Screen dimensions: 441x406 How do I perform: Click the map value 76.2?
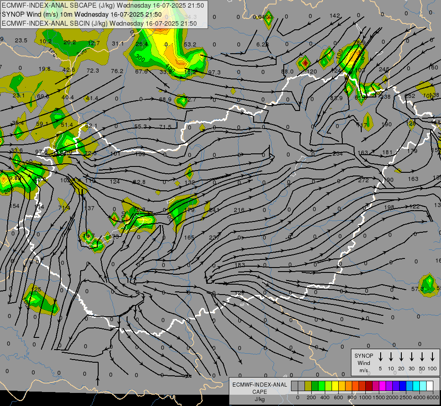pos(117,71)
